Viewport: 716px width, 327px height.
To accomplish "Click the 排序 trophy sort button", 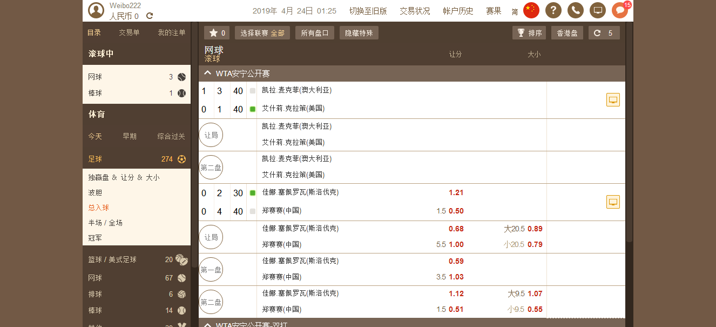I will (529, 33).
